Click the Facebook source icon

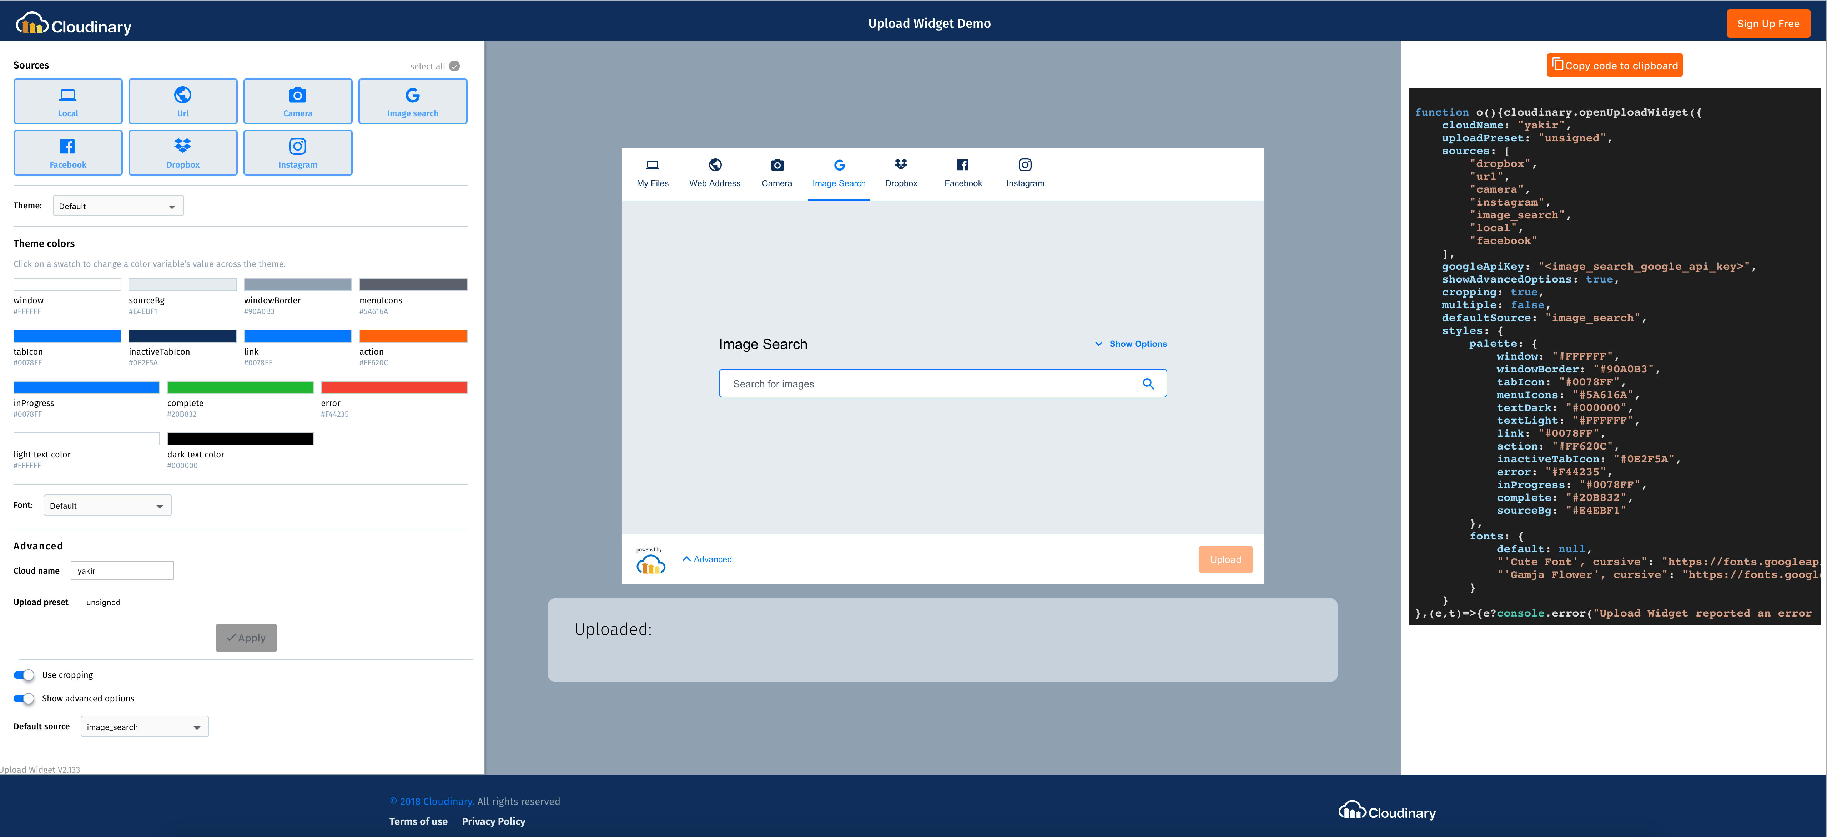[x=67, y=146]
